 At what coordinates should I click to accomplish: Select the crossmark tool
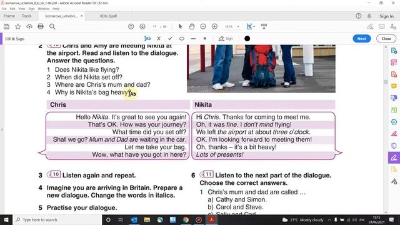(x=159, y=39)
